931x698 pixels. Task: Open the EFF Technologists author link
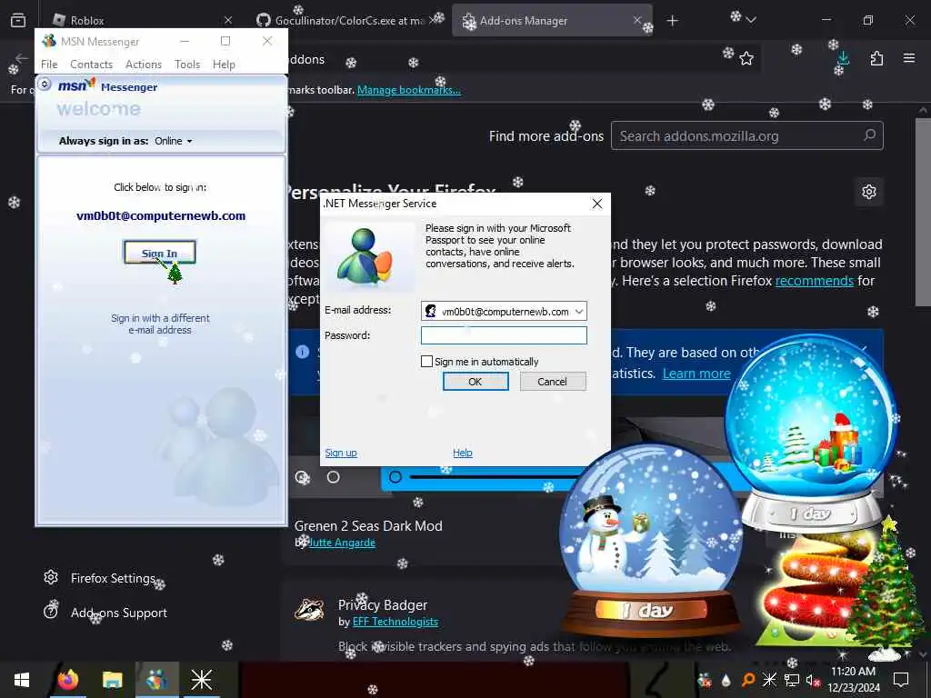tap(395, 622)
